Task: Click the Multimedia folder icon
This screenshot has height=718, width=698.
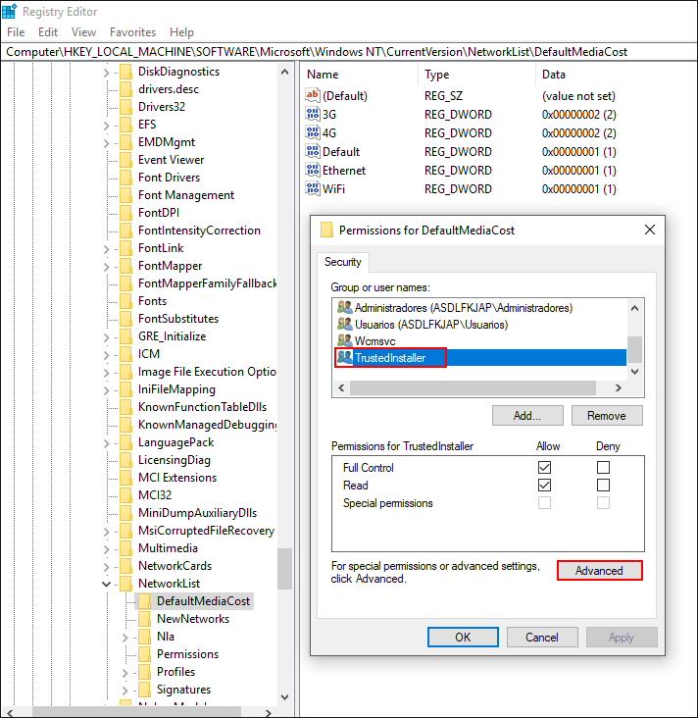Action: pos(125,548)
